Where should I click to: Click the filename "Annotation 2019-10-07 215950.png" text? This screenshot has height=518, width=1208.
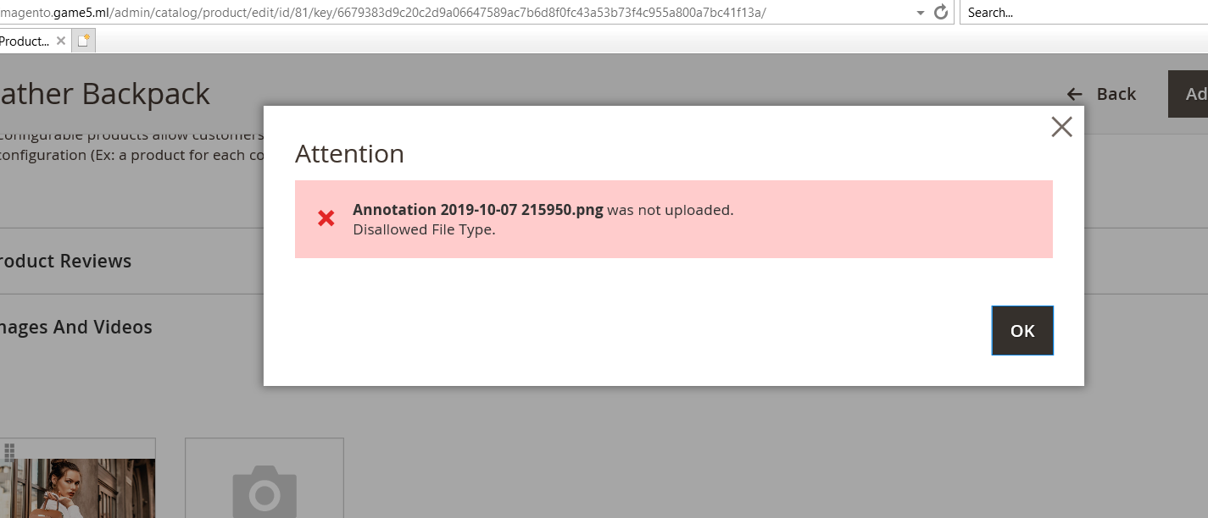tap(478, 209)
